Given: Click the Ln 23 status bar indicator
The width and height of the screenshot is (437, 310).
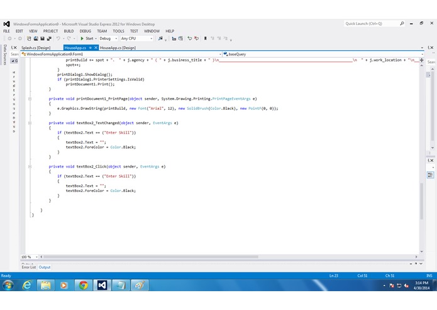Looking at the screenshot, I should pos(334,276).
